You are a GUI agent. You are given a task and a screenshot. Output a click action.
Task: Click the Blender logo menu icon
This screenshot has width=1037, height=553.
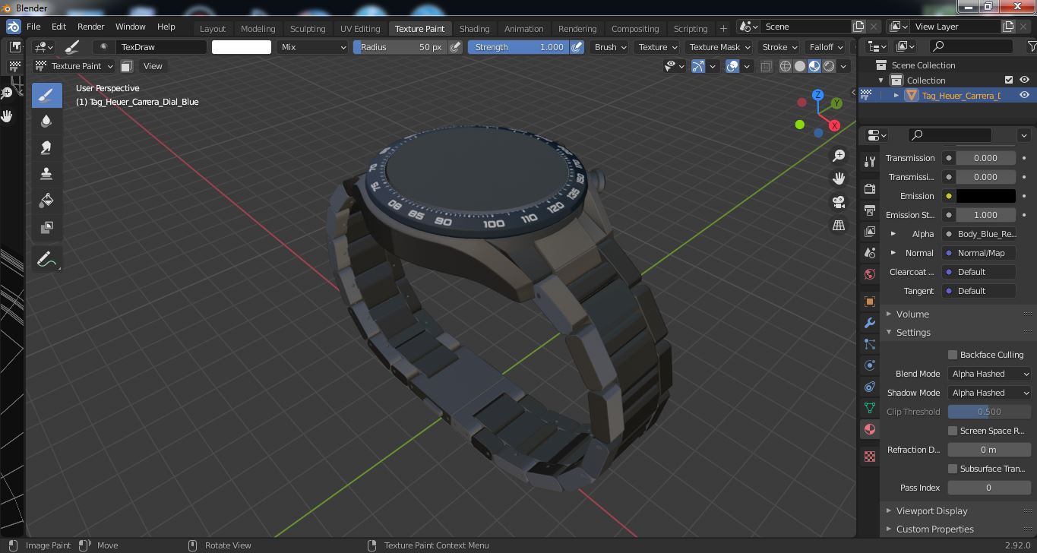(14, 27)
